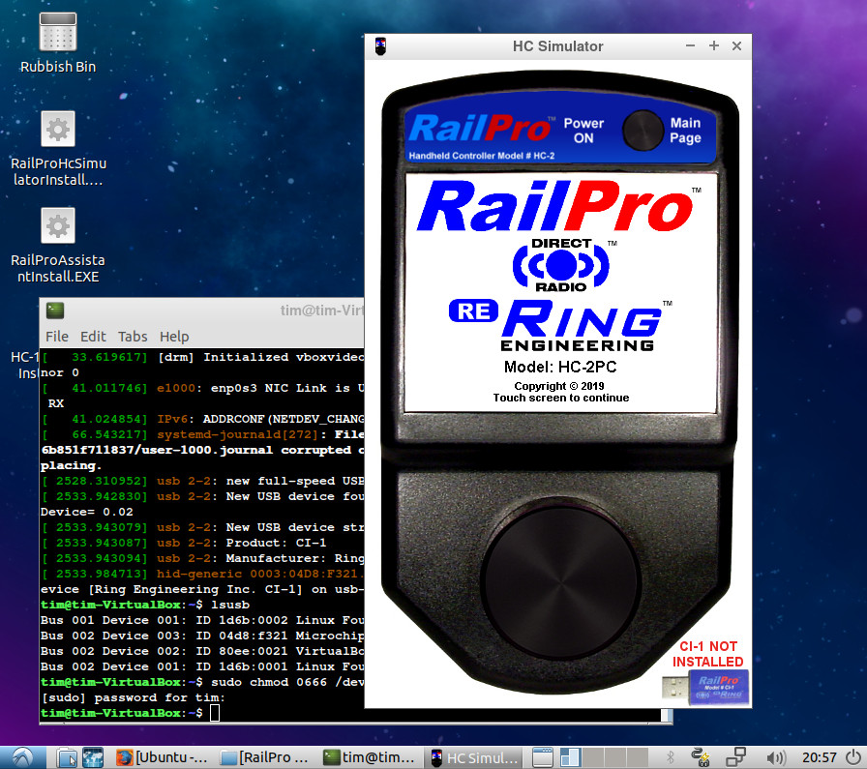The width and height of the screenshot is (867, 769).
Task: Mute audio via the speaker tray icon
Action: pos(777,757)
